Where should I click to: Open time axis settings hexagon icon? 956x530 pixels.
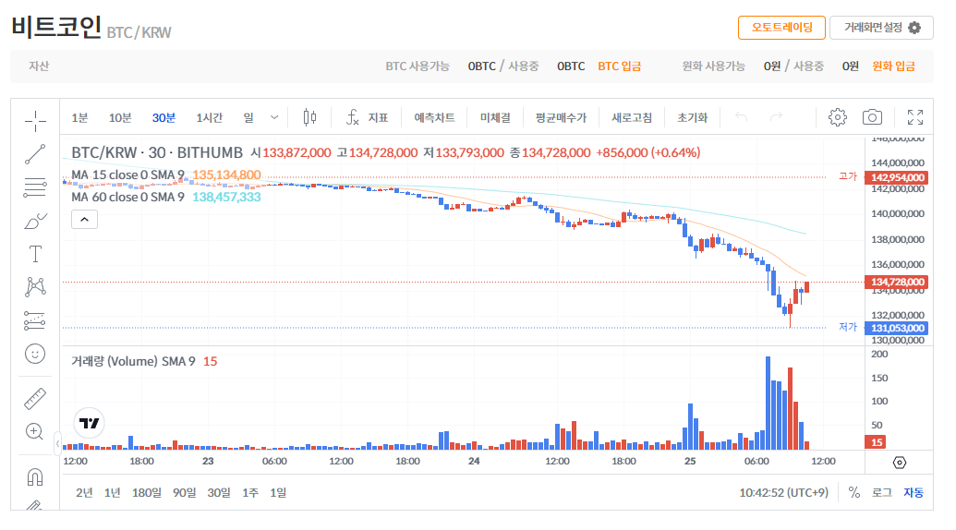[900, 463]
